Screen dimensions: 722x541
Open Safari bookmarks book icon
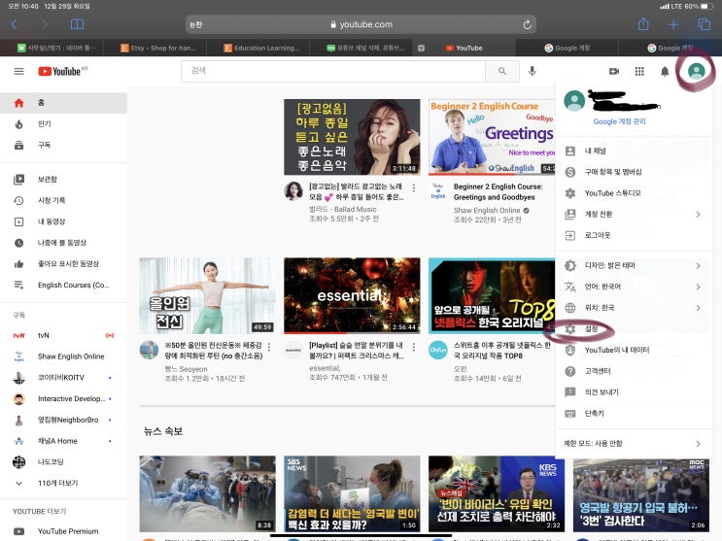tap(77, 24)
